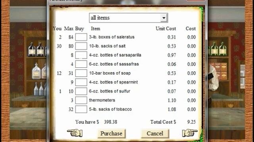
Task: Click the Unit Cost column header
Action: [x=166, y=29]
